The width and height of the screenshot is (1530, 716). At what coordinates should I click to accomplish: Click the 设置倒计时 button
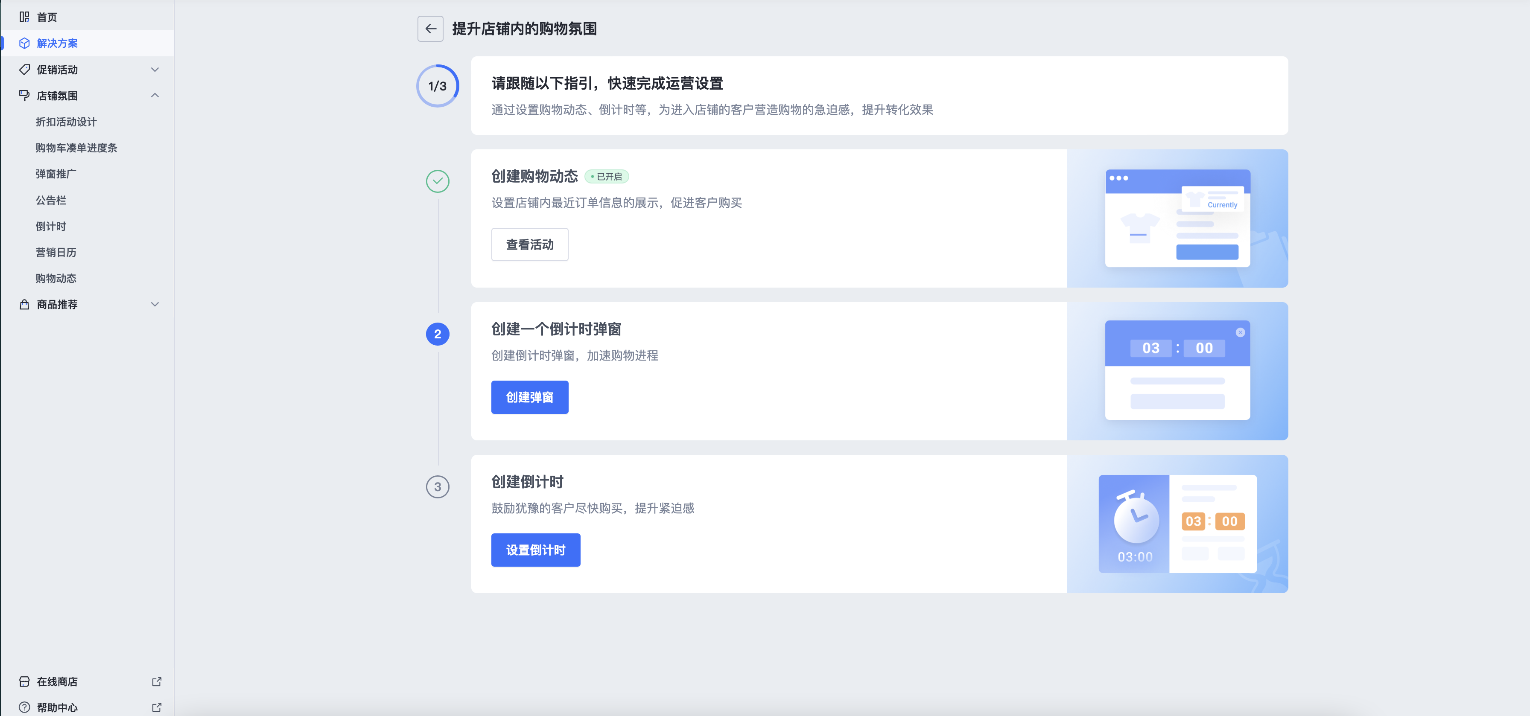(535, 550)
